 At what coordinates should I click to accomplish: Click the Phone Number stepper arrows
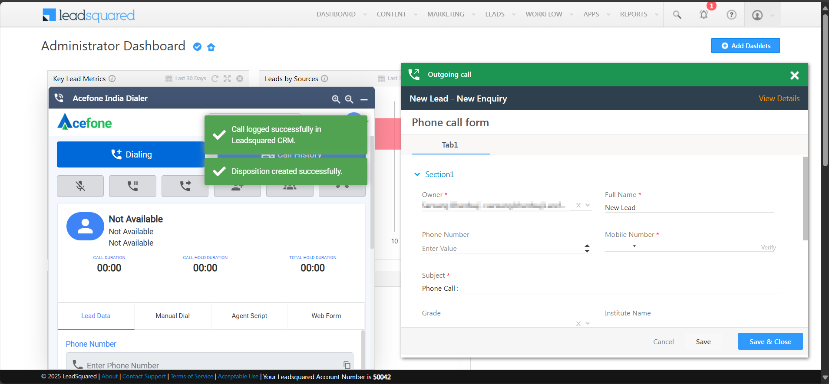(x=587, y=248)
